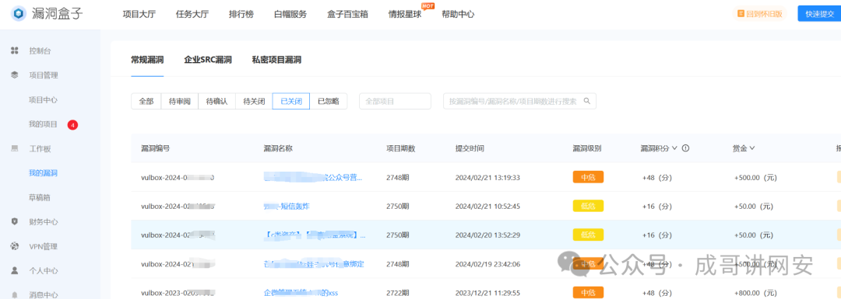Click the 快速提交 button
Viewport: 841px width, 299px height.
click(x=819, y=14)
